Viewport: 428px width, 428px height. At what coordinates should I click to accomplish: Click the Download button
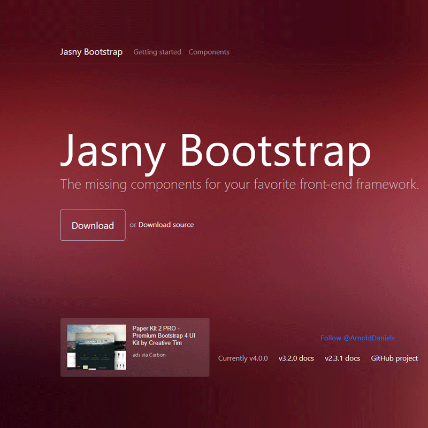tap(93, 225)
